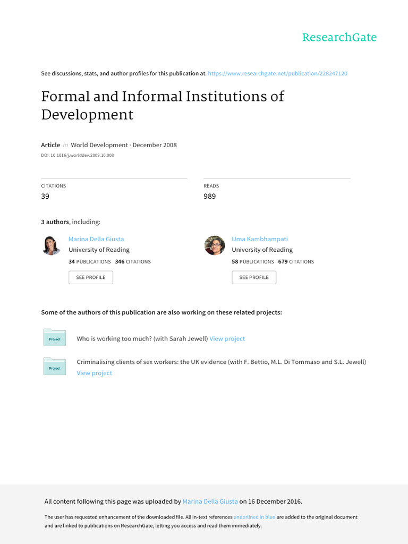Open View project for Criminalising clients
Viewport: 408px width, 544px height.
(x=95, y=373)
